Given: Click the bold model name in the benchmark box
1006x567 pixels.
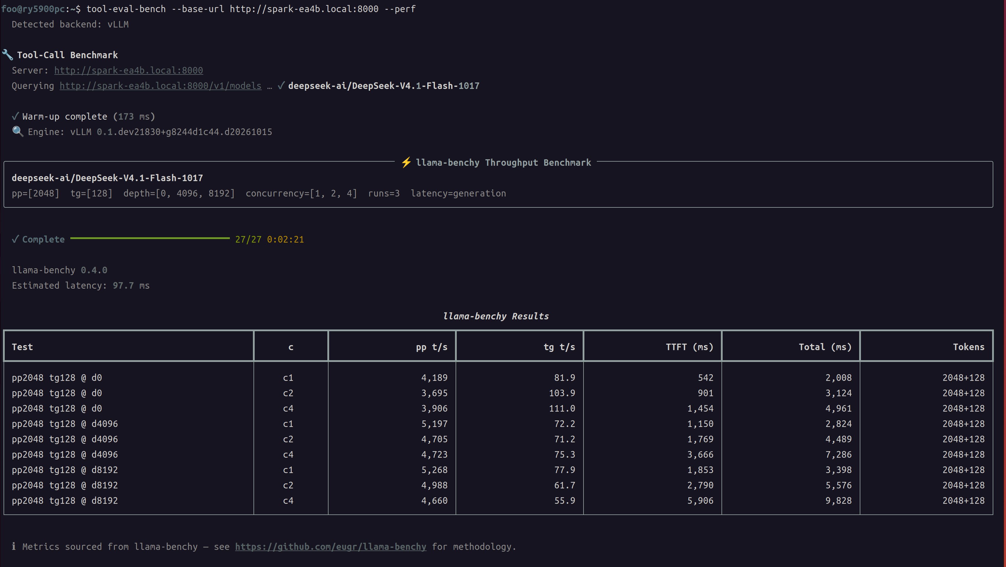Looking at the screenshot, I should tap(107, 178).
